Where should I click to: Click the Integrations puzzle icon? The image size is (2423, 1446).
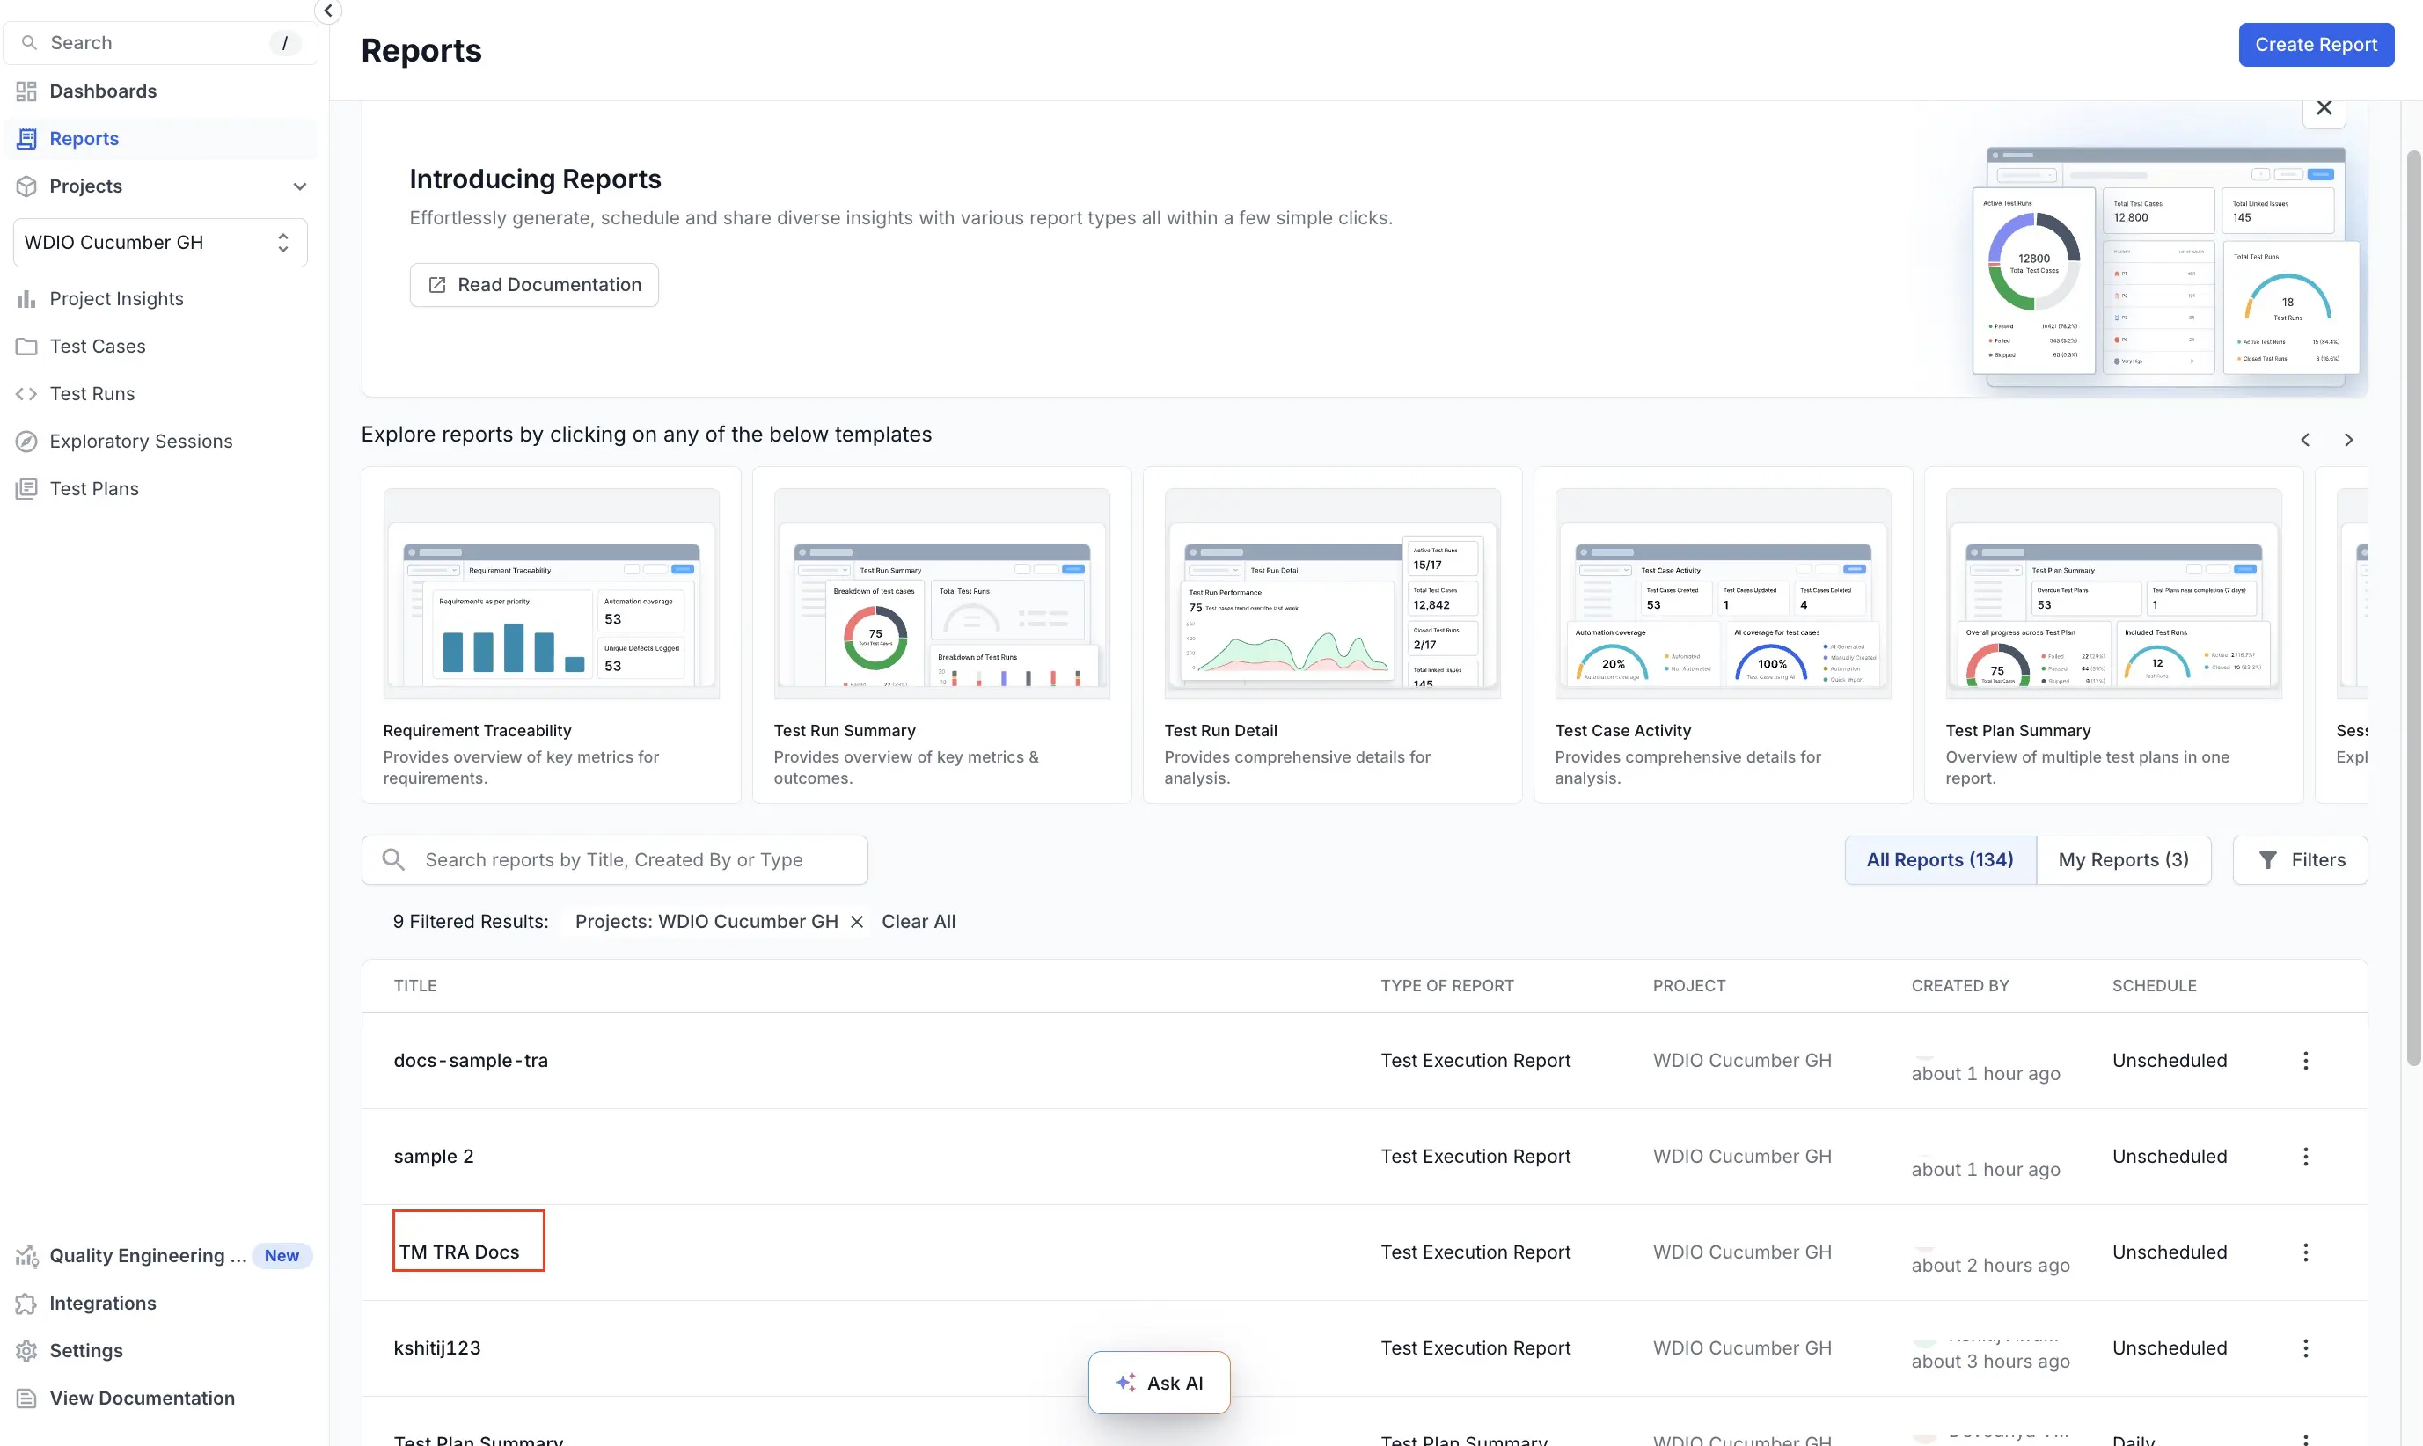[x=26, y=1304]
